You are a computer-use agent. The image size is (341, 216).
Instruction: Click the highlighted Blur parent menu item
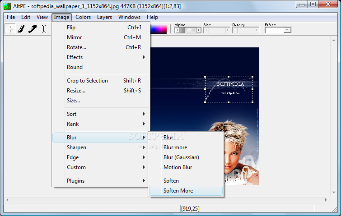[100, 138]
